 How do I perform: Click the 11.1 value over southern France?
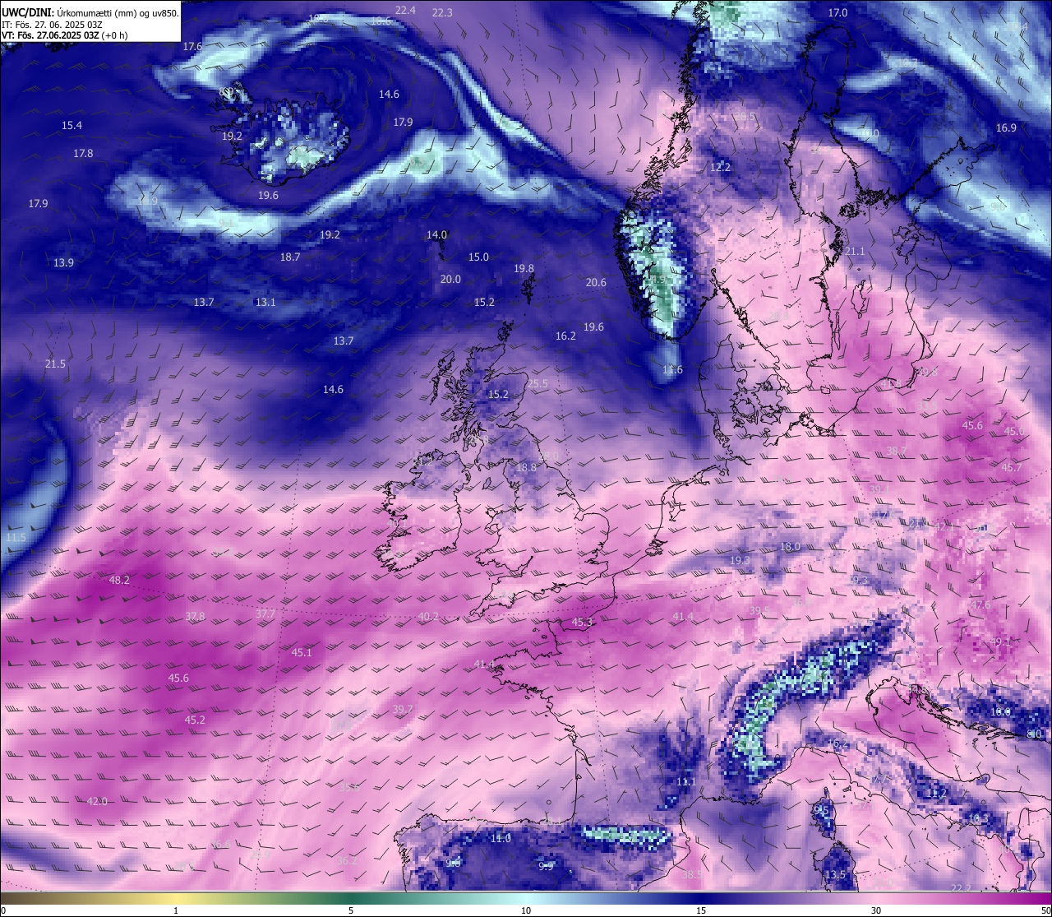[686, 782]
